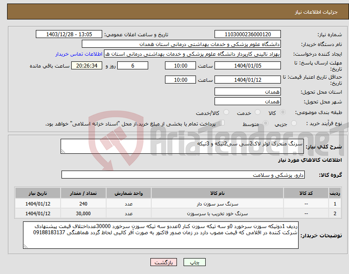The width and height of the screenshot is (349, 274).
Task: Click the چاپ (print) button
Action: tap(194, 262)
